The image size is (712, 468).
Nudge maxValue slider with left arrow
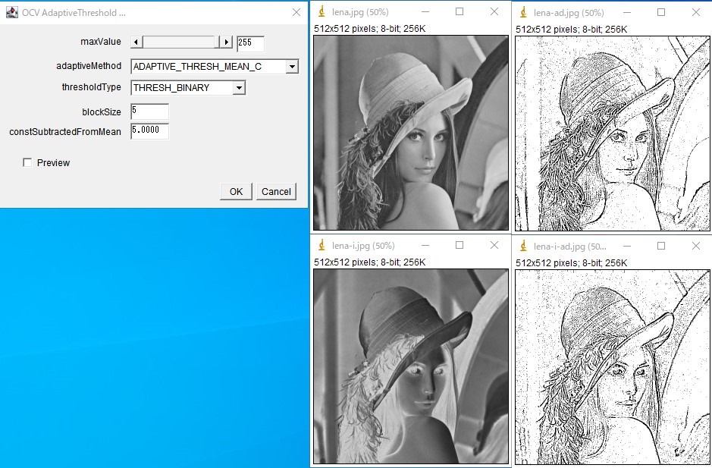(x=136, y=42)
